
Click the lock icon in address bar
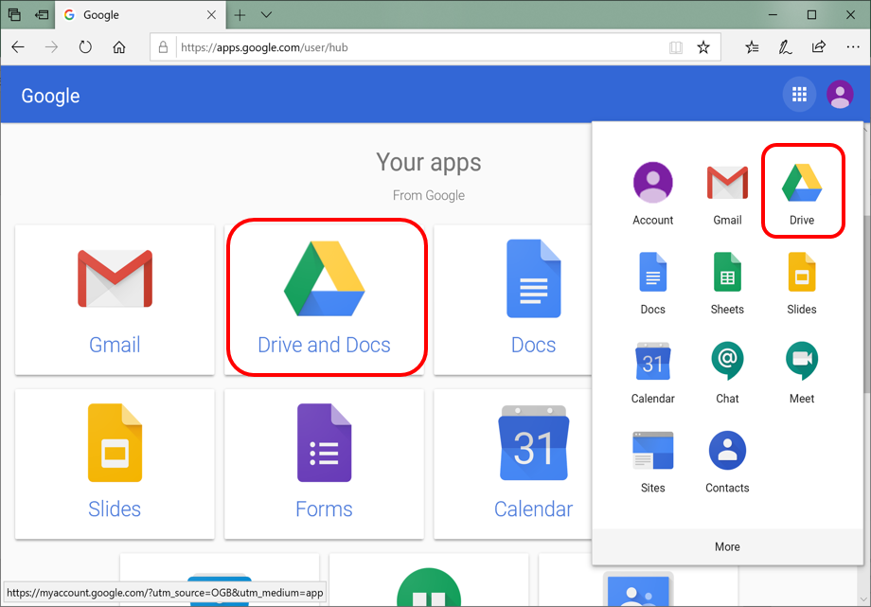coord(163,47)
